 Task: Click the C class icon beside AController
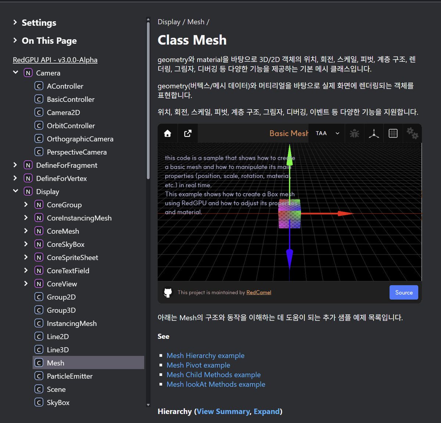tap(39, 86)
